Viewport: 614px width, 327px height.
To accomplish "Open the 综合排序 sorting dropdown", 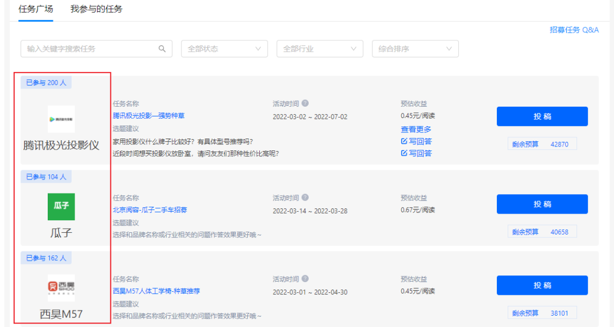I will tap(416, 49).
